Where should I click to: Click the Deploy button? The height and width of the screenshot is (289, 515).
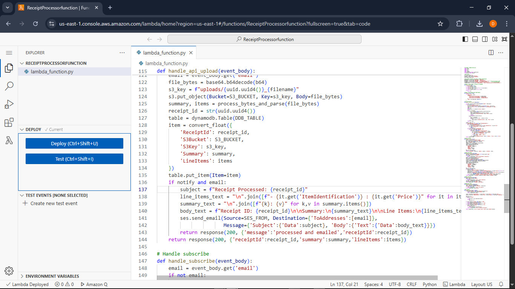[74, 143]
